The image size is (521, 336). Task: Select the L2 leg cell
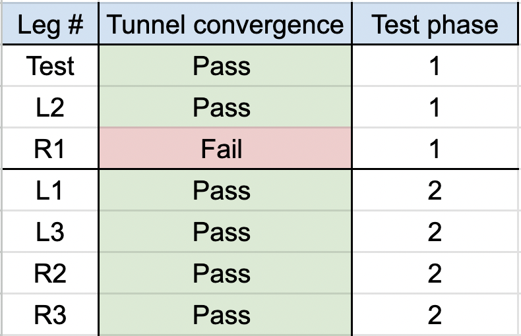[49, 107]
